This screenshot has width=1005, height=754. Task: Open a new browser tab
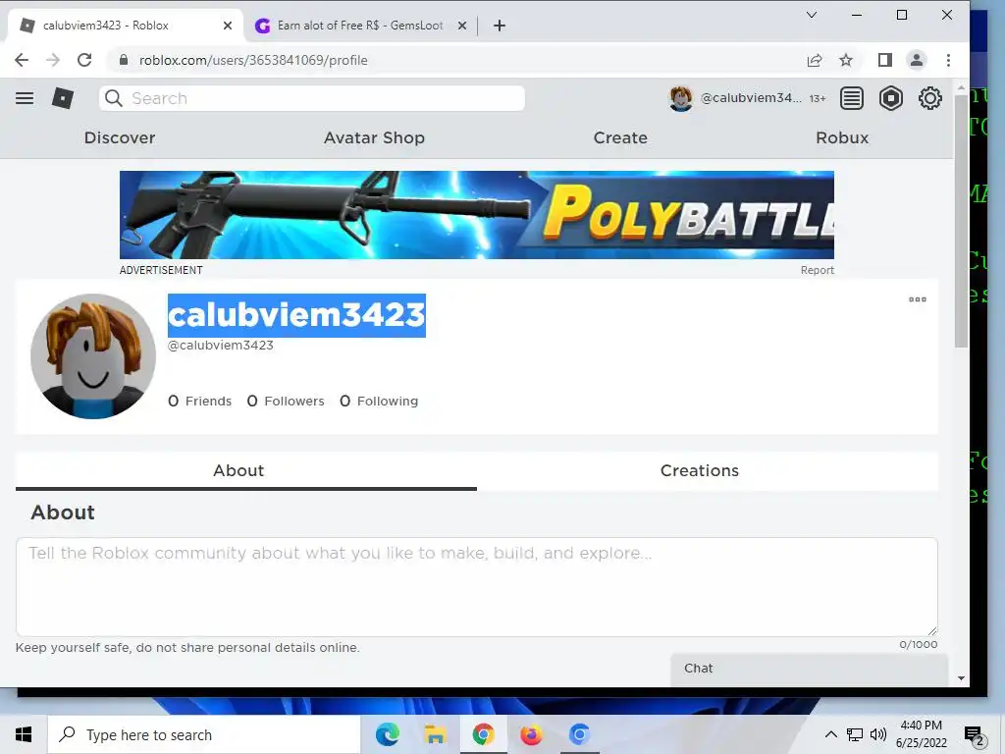(x=500, y=26)
